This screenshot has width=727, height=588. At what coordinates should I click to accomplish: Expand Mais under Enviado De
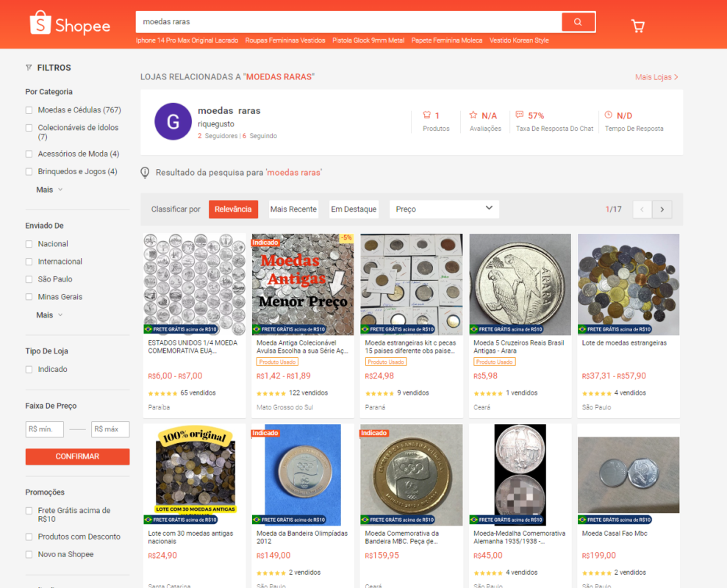click(x=49, y=315)
